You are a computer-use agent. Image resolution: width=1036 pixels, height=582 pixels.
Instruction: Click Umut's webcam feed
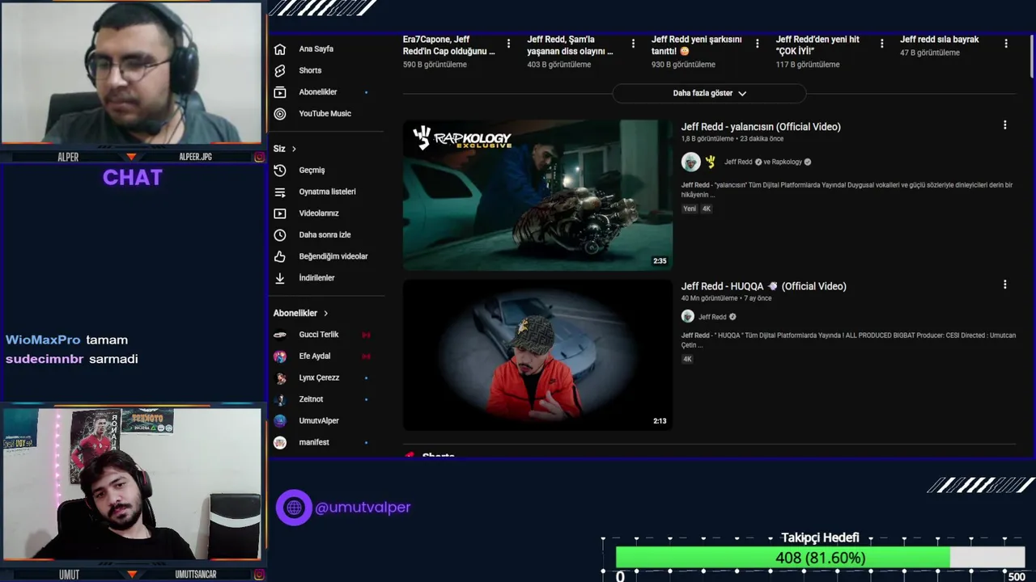coord(132,483)
